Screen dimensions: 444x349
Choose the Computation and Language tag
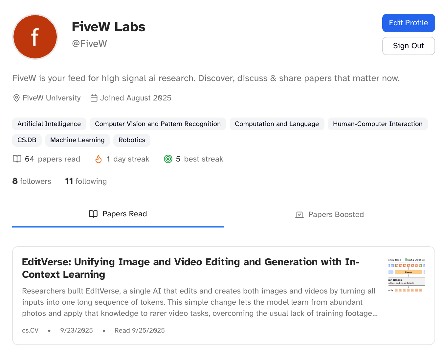[x=277, y=124]
